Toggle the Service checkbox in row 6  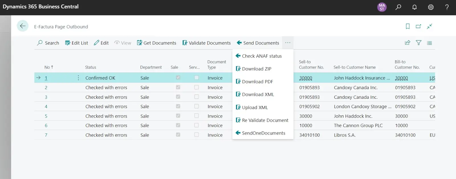point(197,125)
